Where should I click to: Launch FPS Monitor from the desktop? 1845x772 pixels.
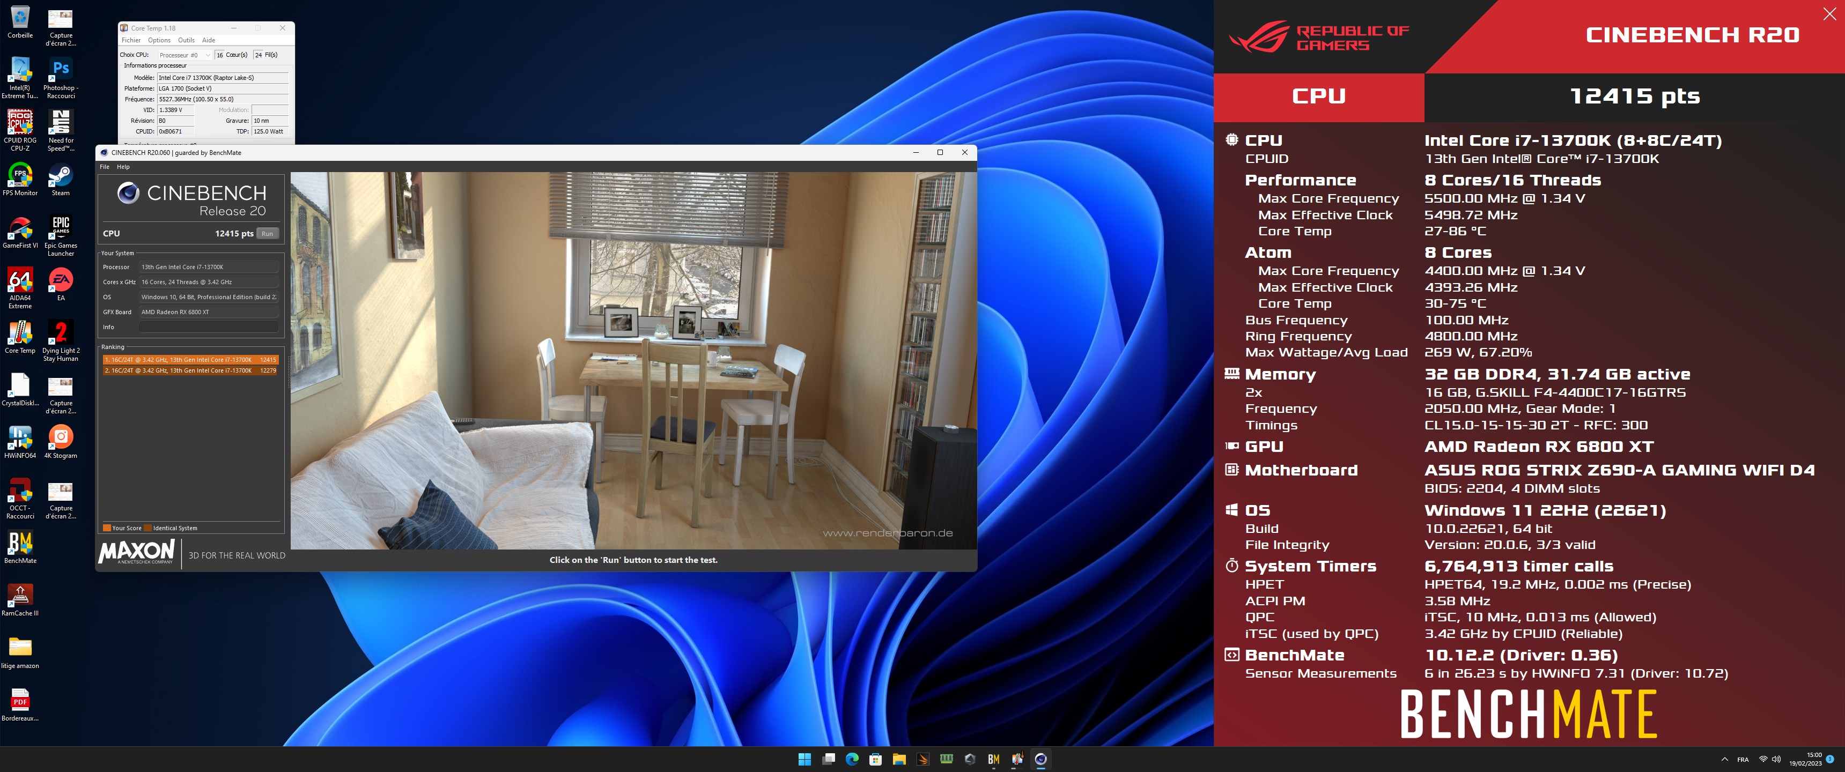click(20, 179)
